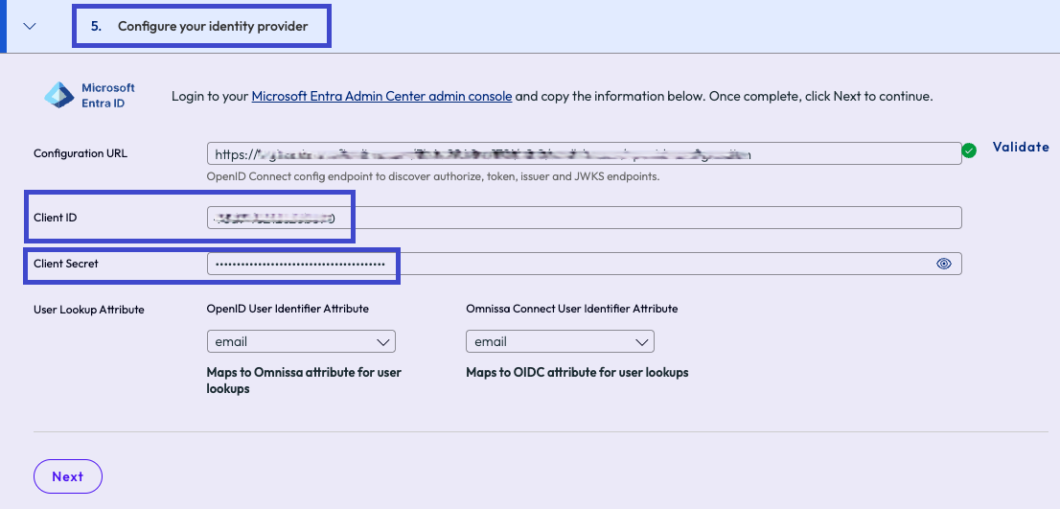
Task: Click the "OpenID User Identifier Attribute" heading
Action: [288, 309]
